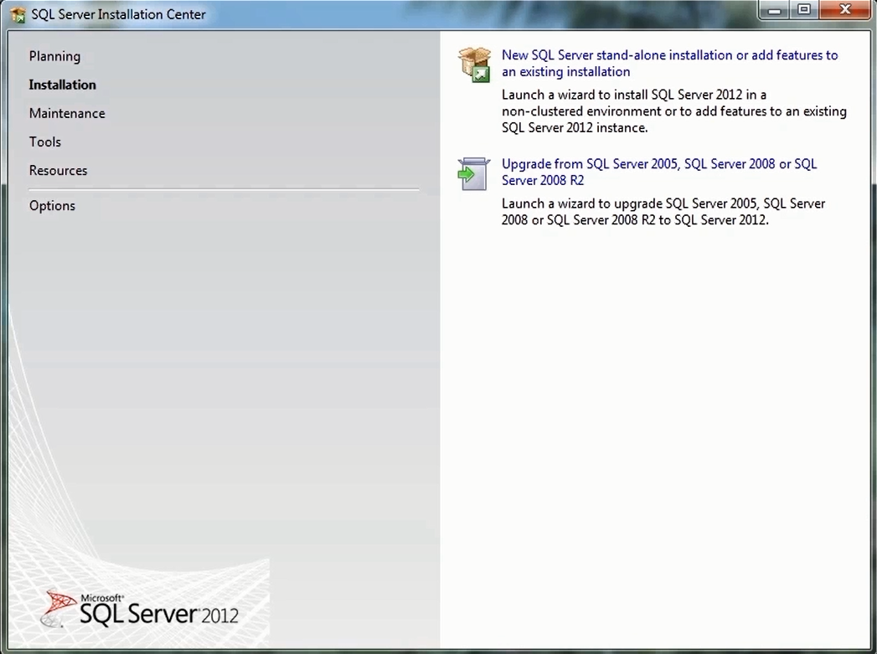
Task: Show the Resources section
Action: coord(58,171)
